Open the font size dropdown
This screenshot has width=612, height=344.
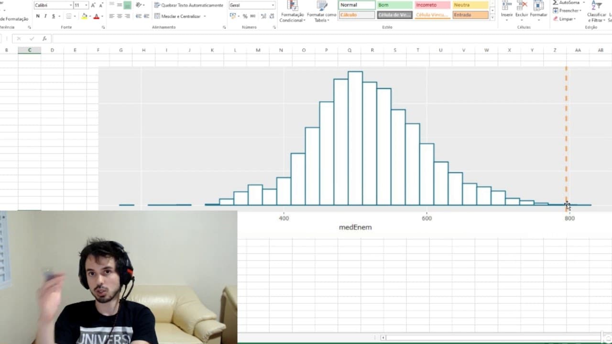(87, 5)
